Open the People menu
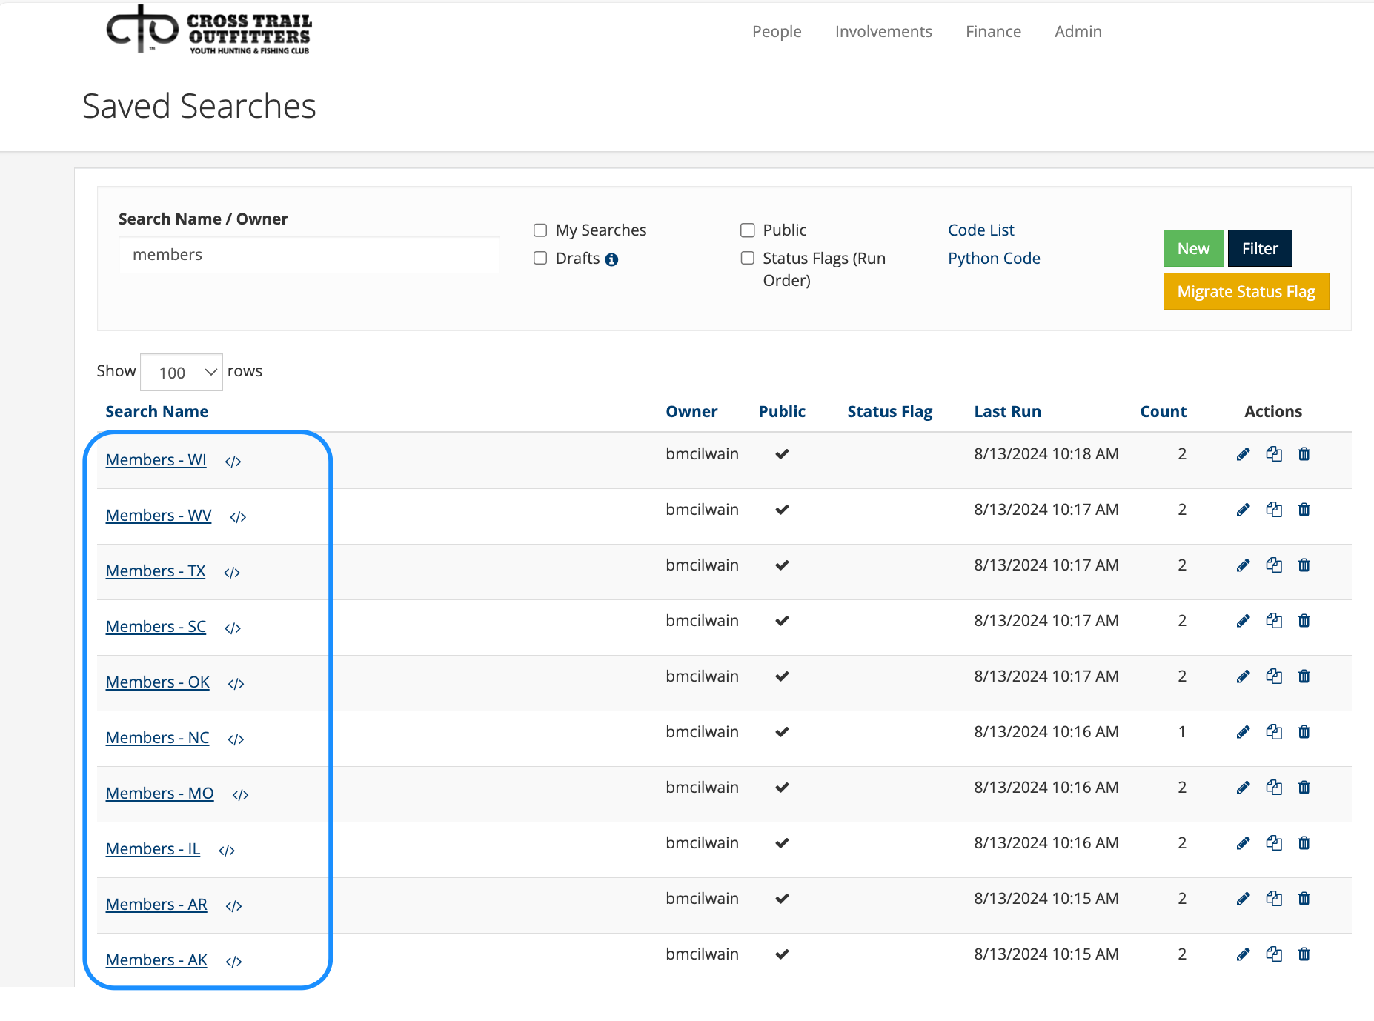Image resolution: width=1374 pixels, height=1021 pixels. (x=777, y=31)
